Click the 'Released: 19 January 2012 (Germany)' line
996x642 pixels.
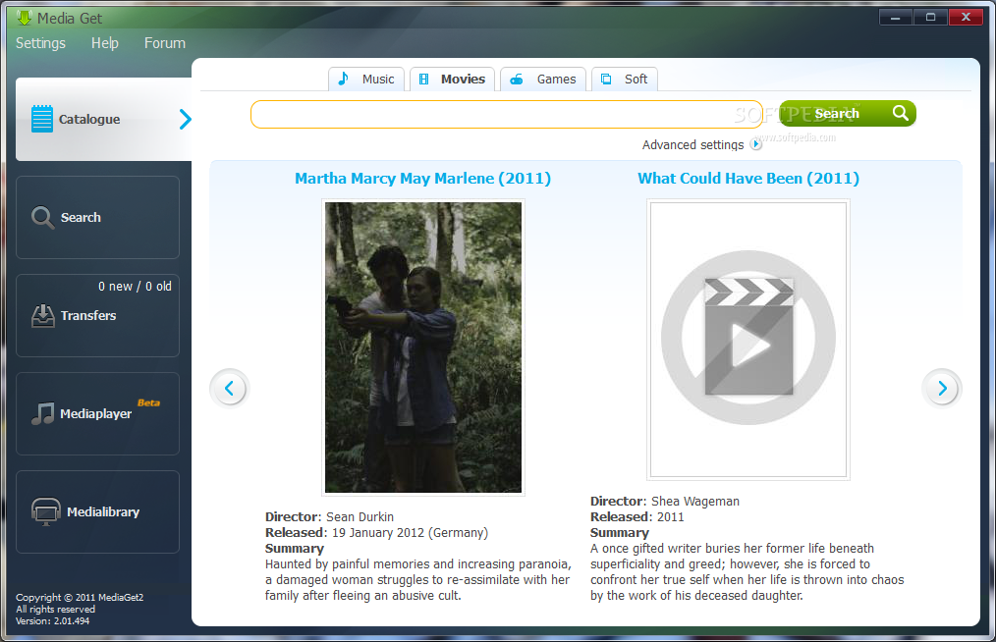(376, 533)
